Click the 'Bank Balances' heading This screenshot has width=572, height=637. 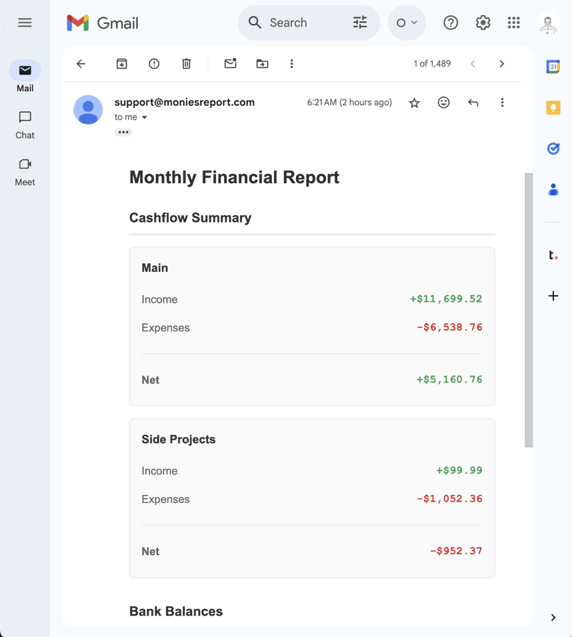pos(176,612)
